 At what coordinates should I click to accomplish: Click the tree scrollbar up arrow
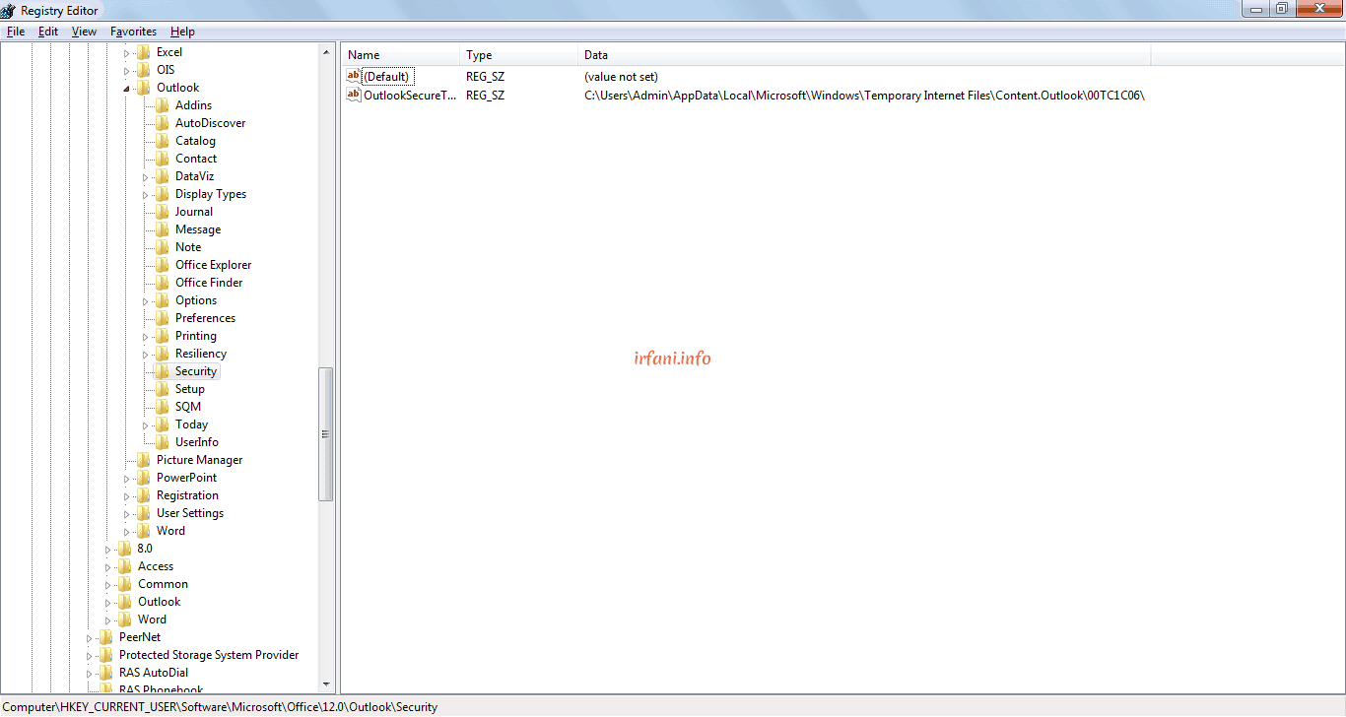(x=326, y=52)
